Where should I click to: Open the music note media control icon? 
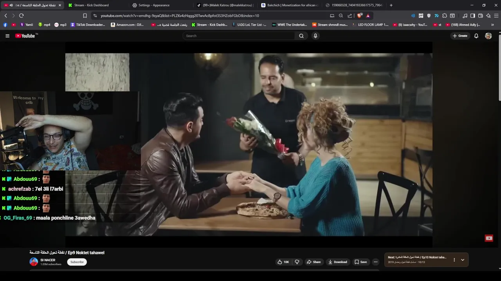click(x=465, y=16)
